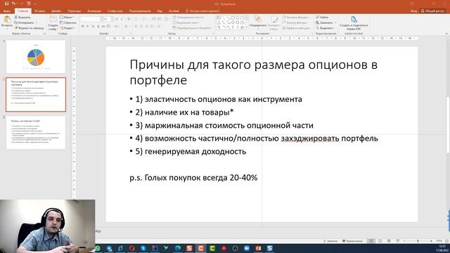
Task: Click Выровнять текст option
Action: 186,22
